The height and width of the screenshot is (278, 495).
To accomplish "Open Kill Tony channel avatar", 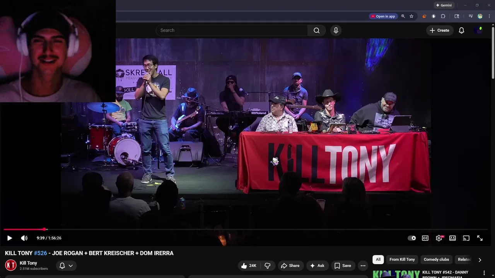I will pos(11,265).
